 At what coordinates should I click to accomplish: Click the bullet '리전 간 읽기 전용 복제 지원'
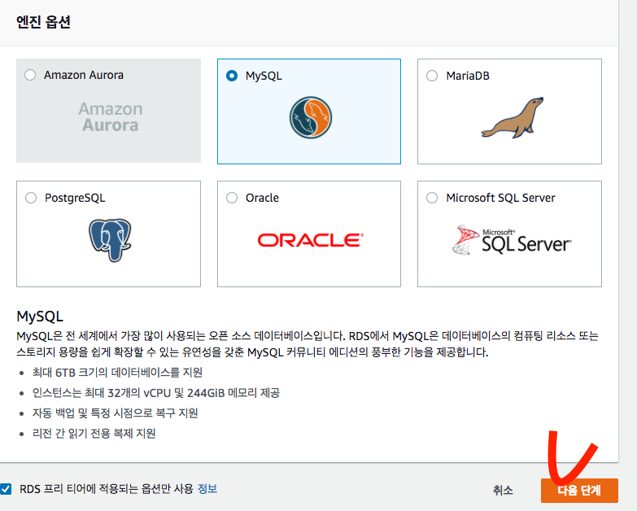pyautogui.click(x=94, y=434)
